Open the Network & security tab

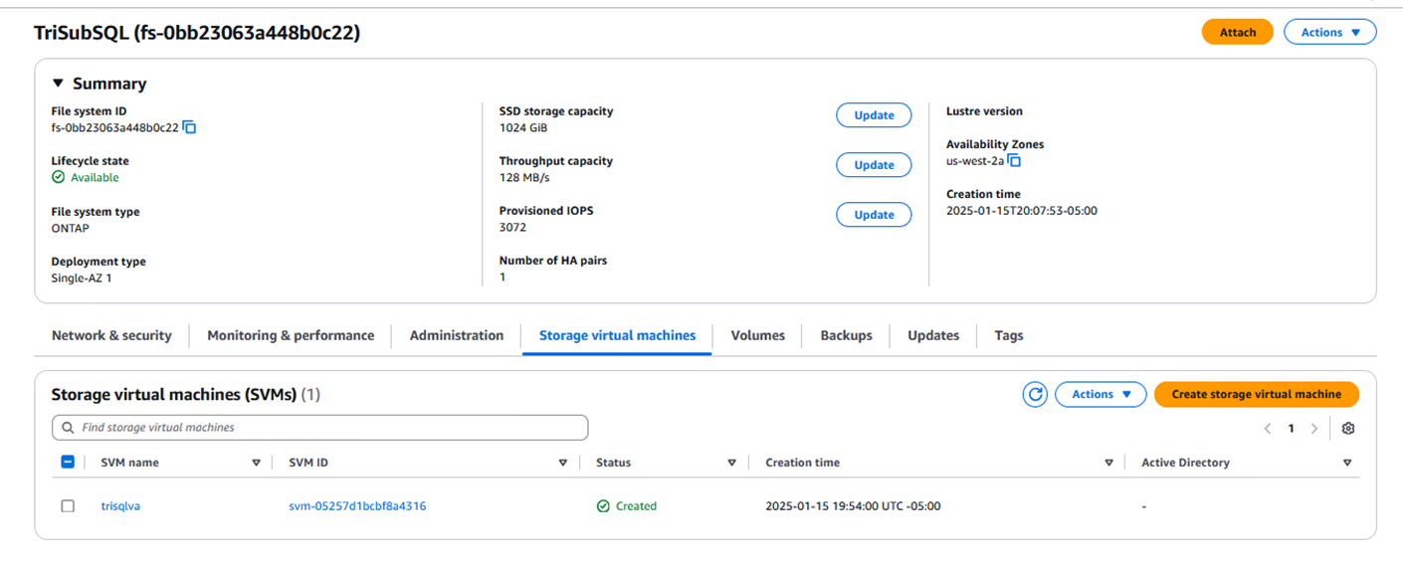click(x=111, y=336)
